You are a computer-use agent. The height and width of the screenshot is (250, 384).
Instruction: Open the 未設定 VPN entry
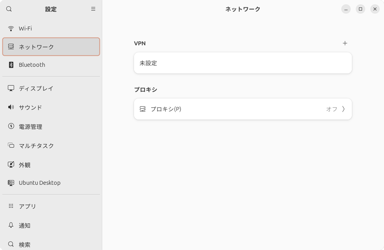pos(243,63)
